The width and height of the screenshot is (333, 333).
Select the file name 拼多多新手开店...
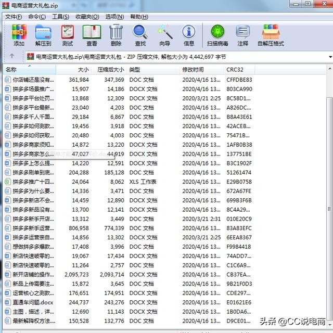[x=33, y=219]
